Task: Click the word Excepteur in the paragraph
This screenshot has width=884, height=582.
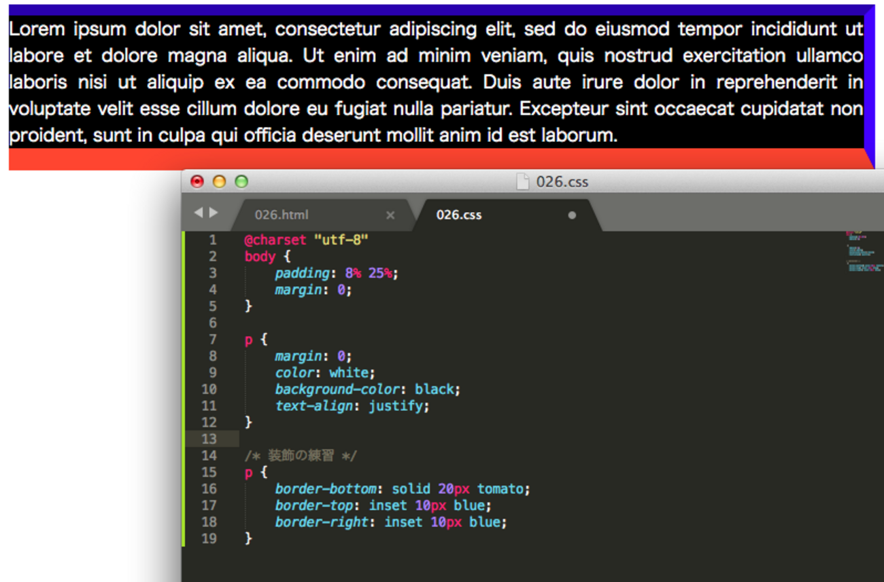Action: click(x=564, y=109)
